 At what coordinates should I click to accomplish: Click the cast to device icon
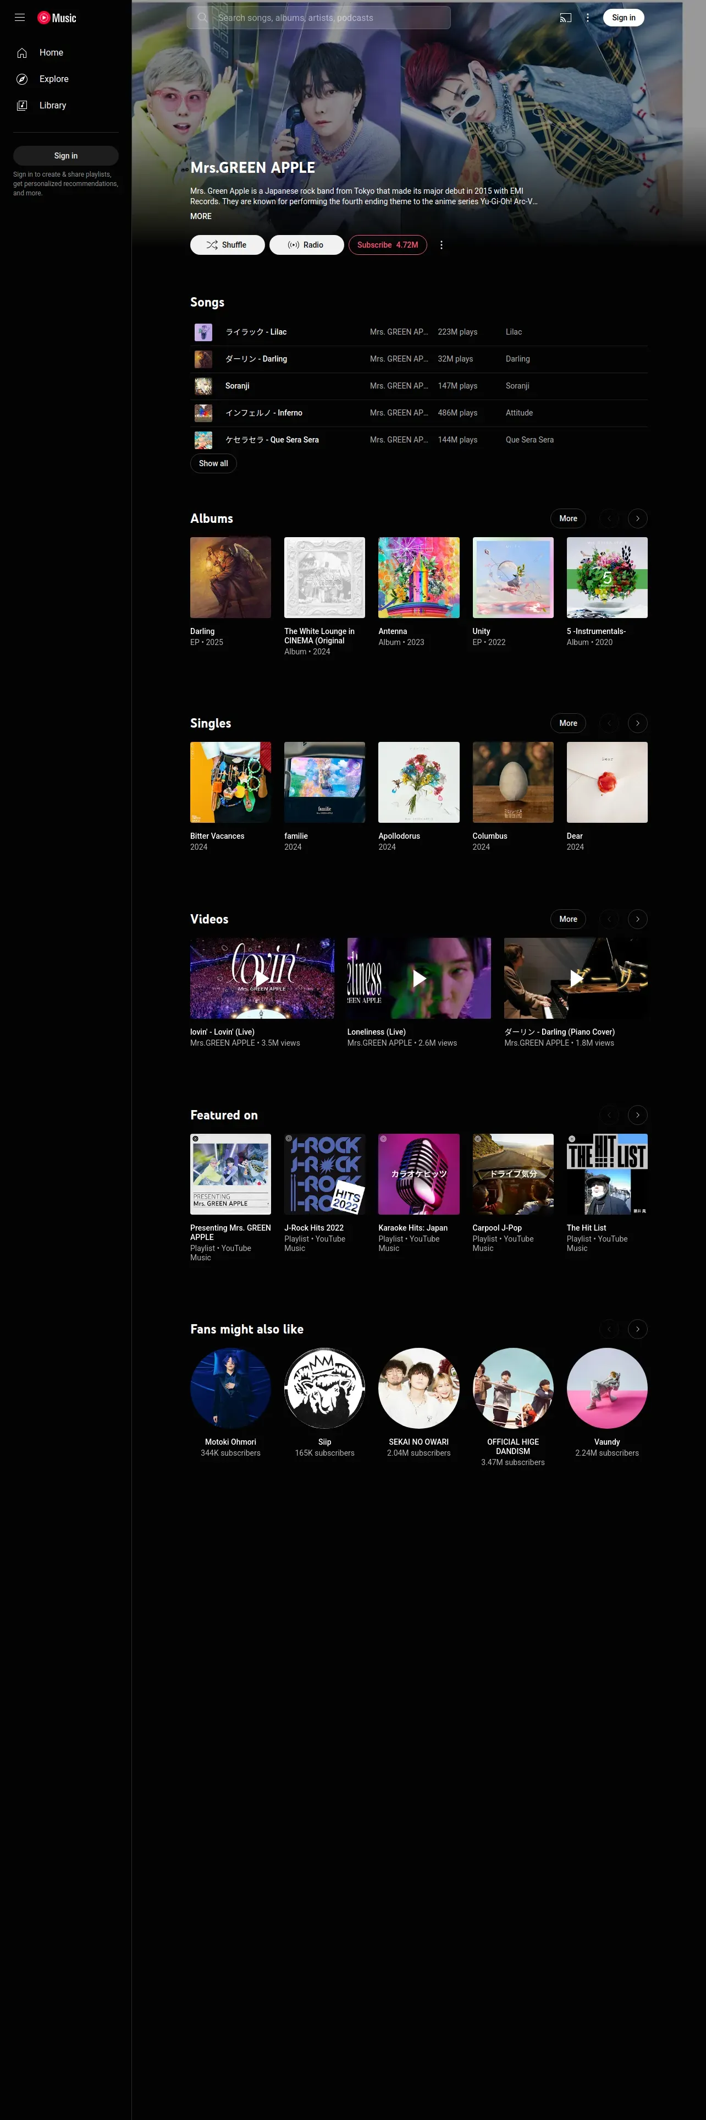[565, 17]
